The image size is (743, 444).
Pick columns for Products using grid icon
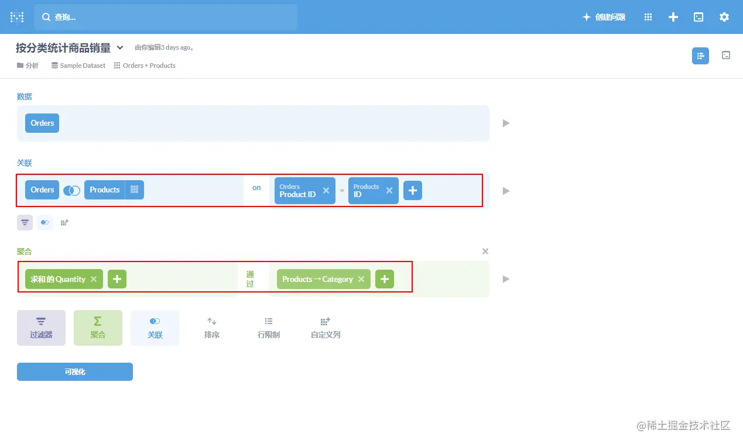[x=134, y=190]
